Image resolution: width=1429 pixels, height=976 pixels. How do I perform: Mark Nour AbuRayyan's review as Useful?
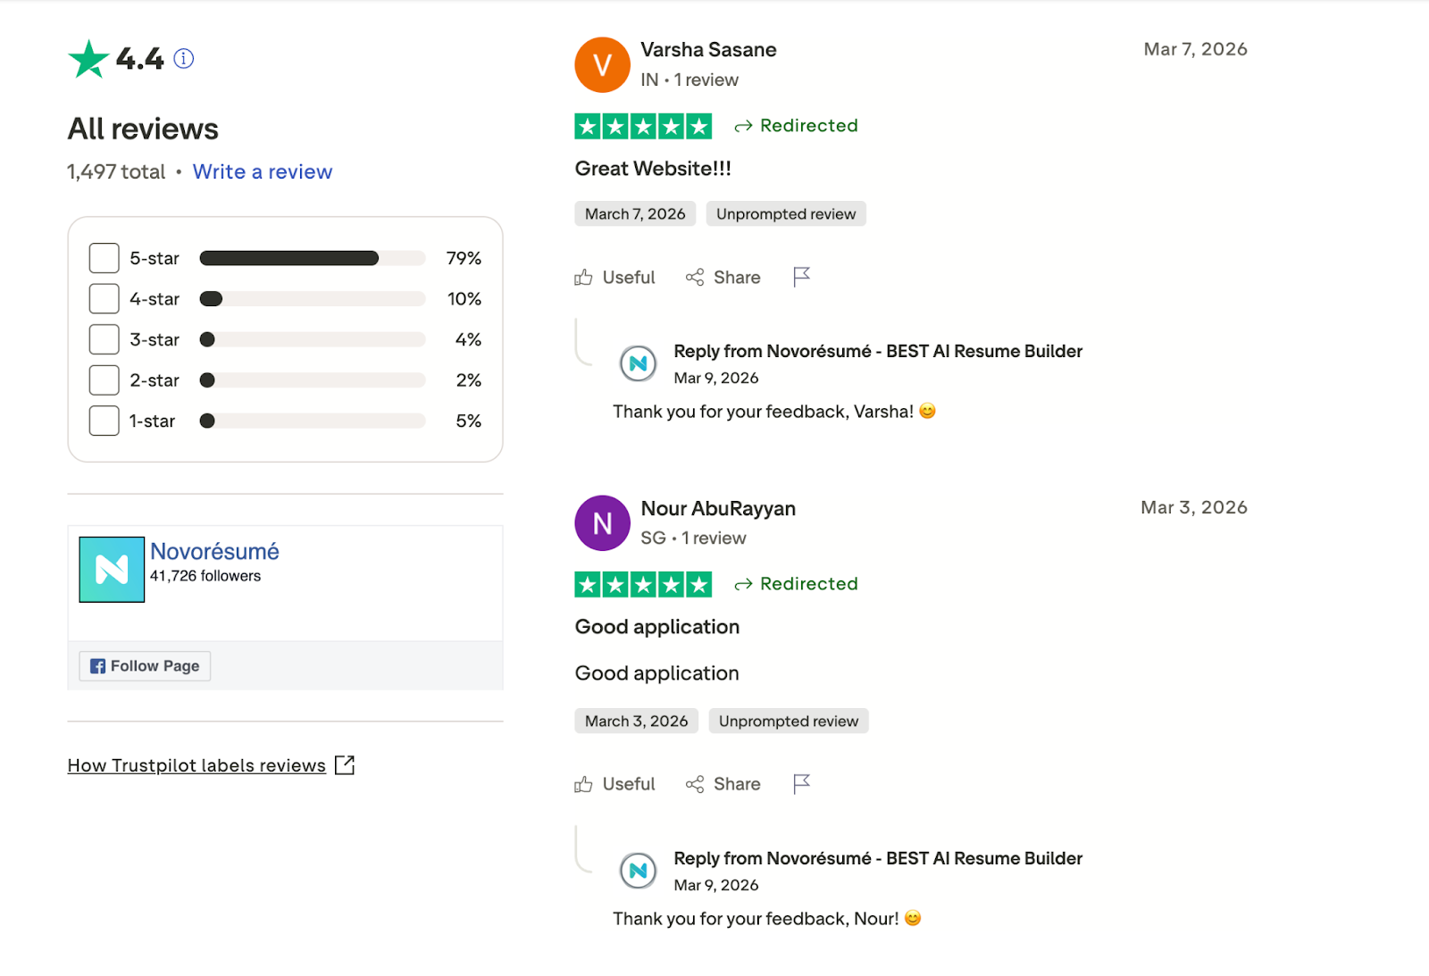614,784
